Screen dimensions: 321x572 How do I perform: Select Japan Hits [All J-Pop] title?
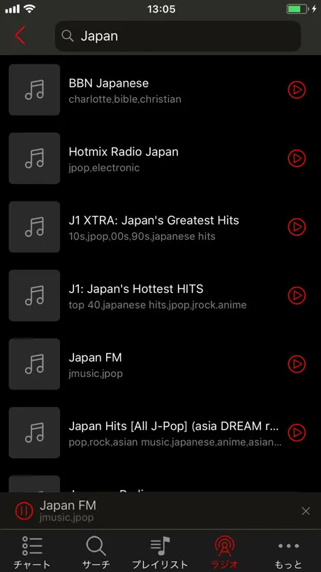point(174,426)
